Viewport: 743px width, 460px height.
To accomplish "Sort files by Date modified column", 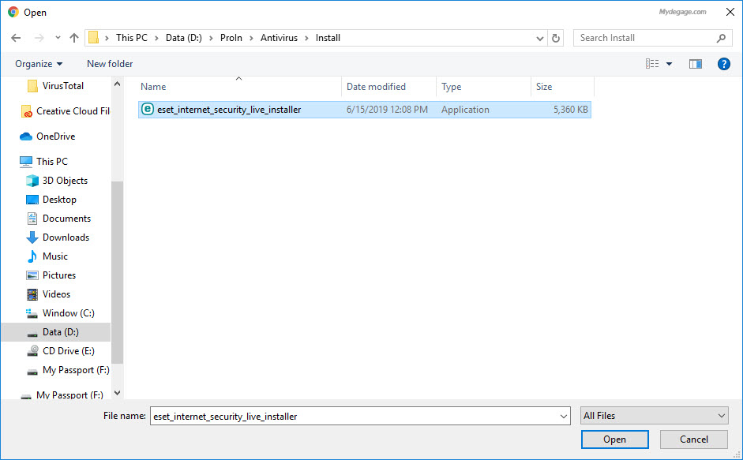I will 376,87.
